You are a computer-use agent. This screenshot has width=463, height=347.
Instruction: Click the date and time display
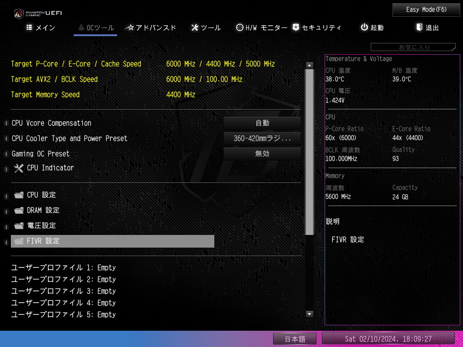pos(388,339)
